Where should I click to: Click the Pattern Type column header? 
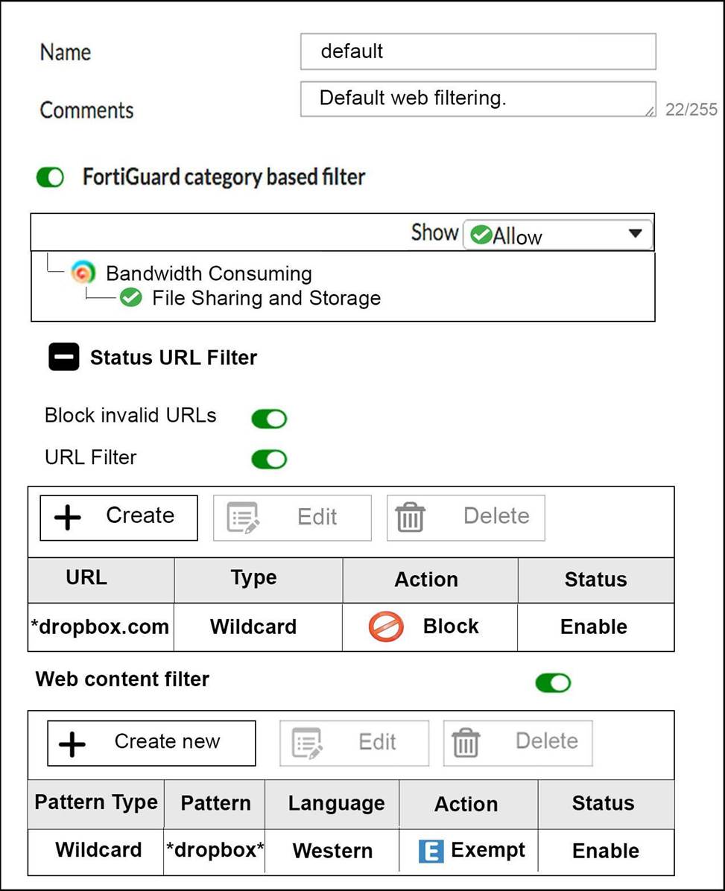point(96,802)
